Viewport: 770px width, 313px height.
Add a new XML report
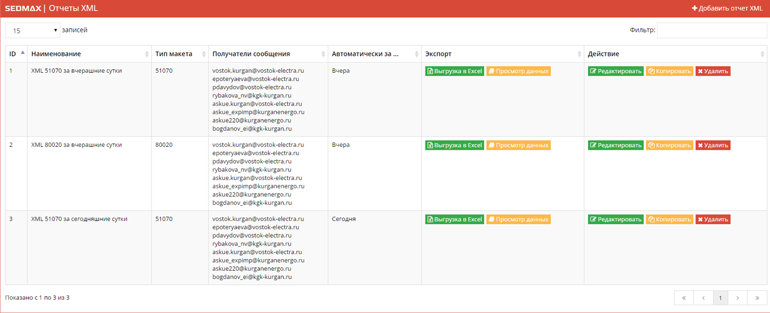727,8
